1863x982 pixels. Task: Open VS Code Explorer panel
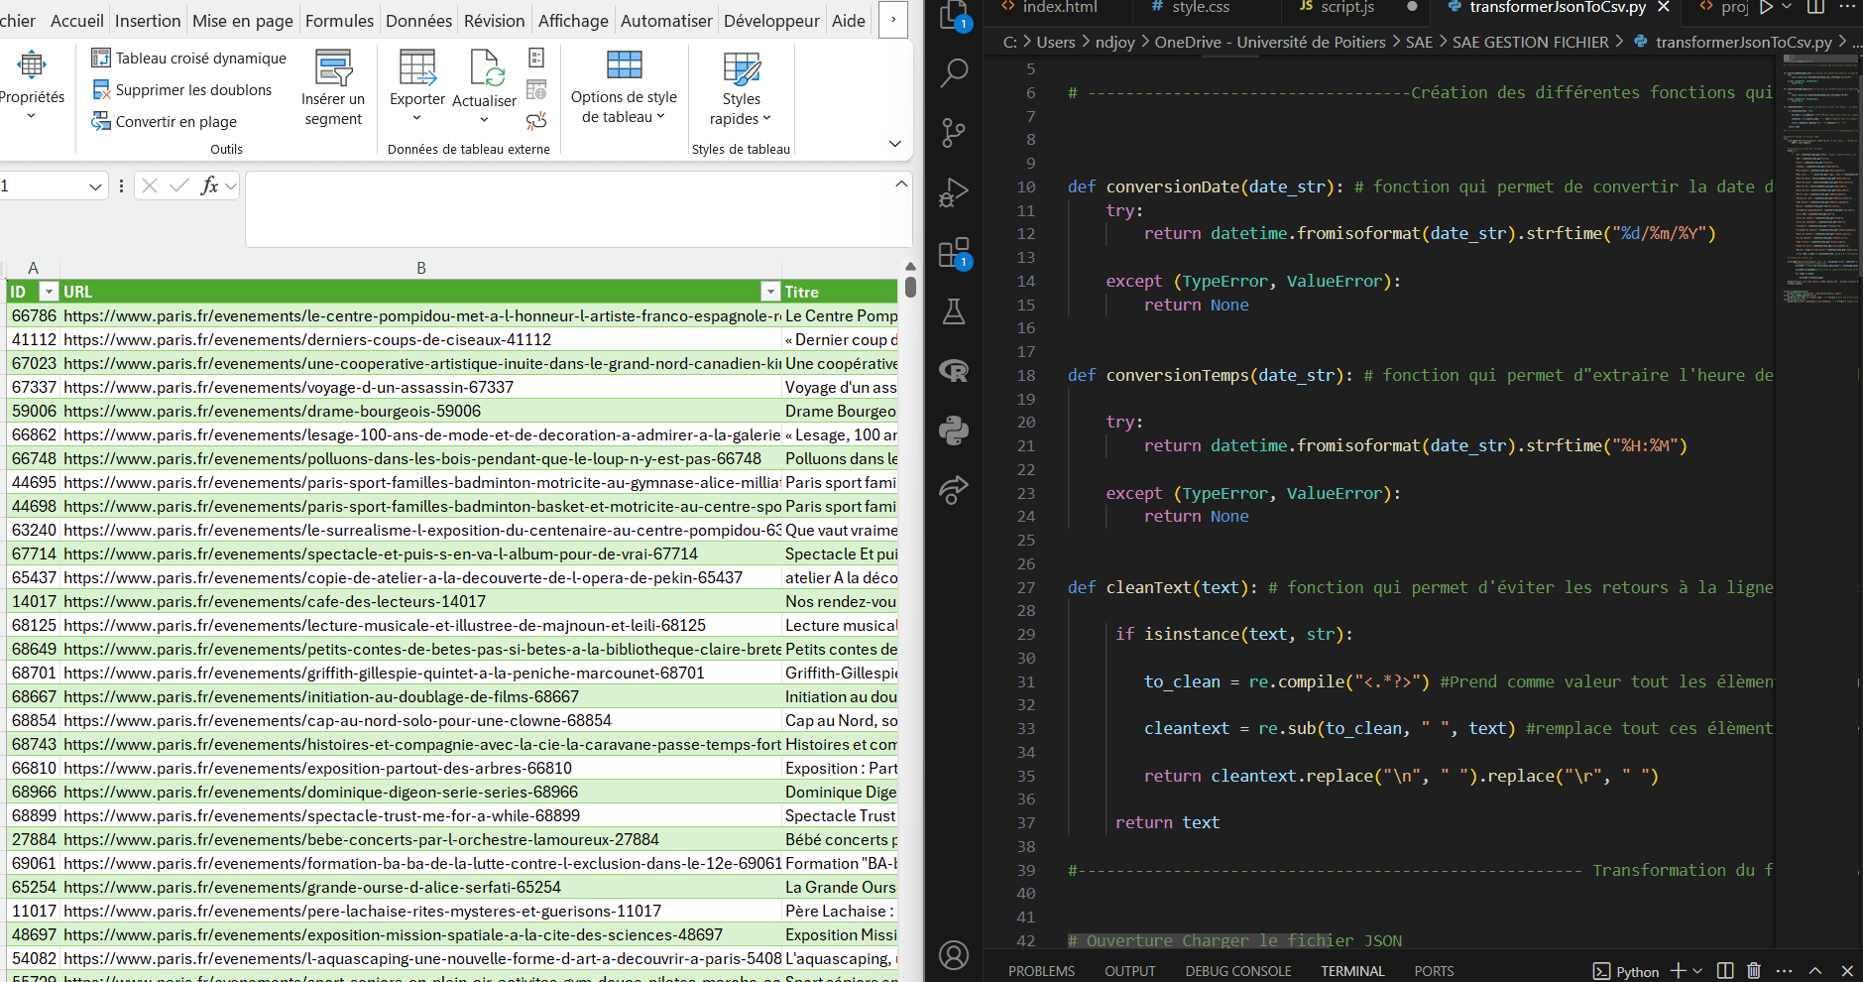(954, 14)
